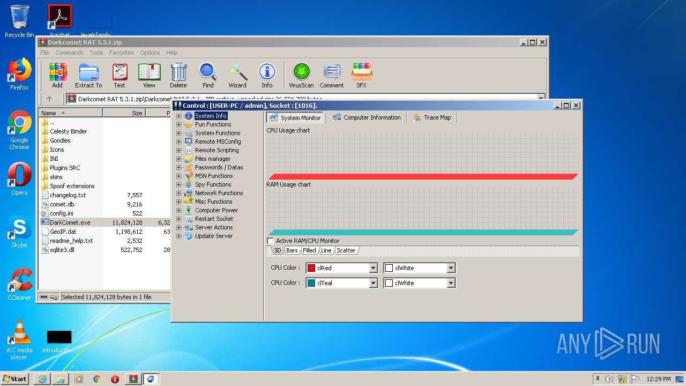
Task: Expand the Fun Functions tree node
Action: click(179, 124)
